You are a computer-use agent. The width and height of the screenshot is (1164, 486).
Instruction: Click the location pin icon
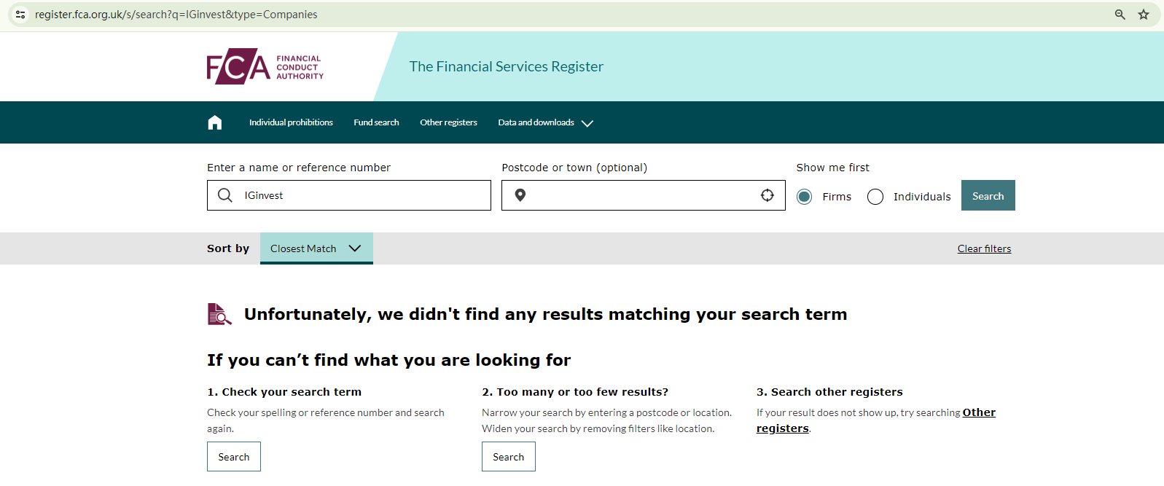520,195
